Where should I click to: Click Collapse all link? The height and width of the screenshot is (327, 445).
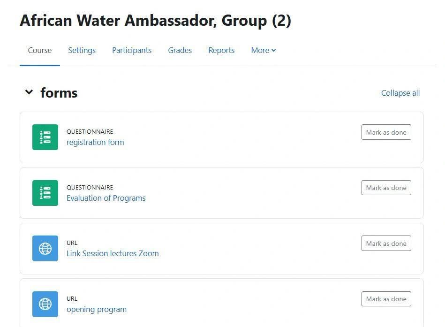coord(400,93)
